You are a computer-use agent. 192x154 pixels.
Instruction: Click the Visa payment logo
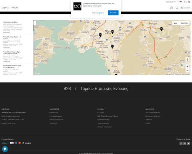pos(12,143)
